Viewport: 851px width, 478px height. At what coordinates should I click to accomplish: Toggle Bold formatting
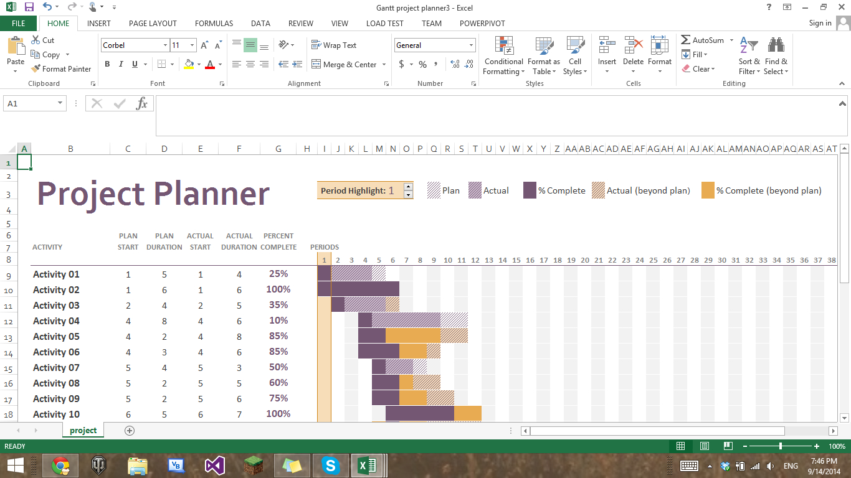click(x=107, y=64)
